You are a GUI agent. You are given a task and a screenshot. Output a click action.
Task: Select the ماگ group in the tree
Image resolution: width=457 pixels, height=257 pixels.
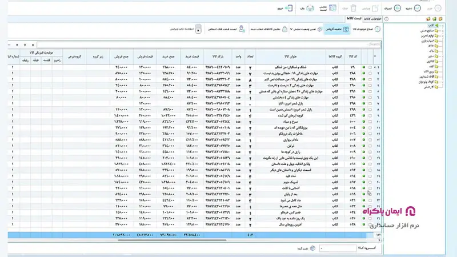click(x=431, y=51)
